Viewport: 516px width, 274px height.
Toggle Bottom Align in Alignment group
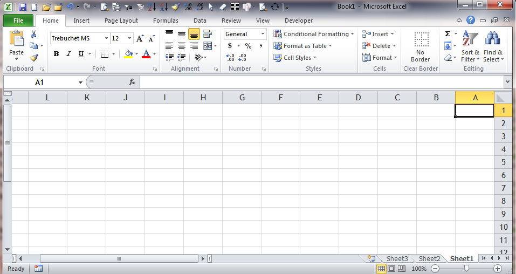pyautogui.click(x=194, y=34)
